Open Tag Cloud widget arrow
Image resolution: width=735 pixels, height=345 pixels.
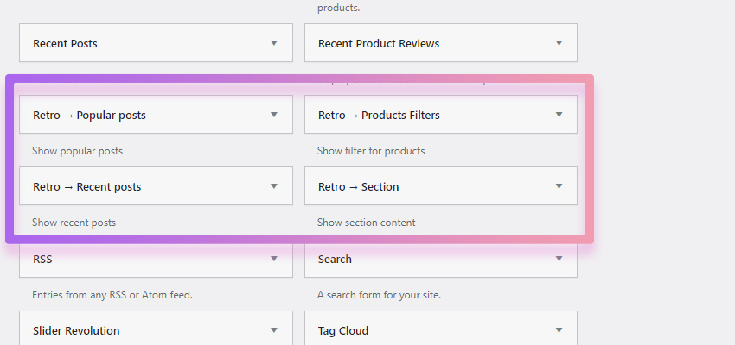[559, 330]
